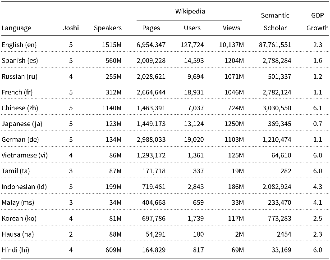Image resolution: width=330 pixels, height=260 pixels.
Task: Select the GDP Growth header
Action: point(317,22)
